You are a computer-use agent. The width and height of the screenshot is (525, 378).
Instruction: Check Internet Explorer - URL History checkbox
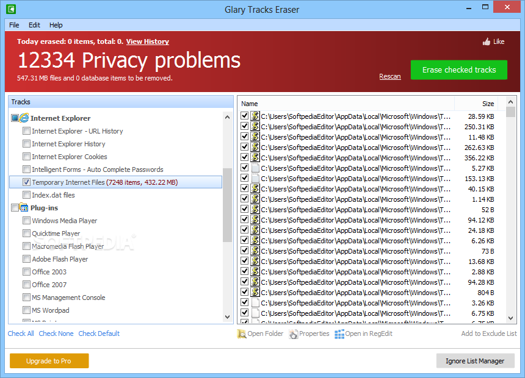tap(26, 131)
